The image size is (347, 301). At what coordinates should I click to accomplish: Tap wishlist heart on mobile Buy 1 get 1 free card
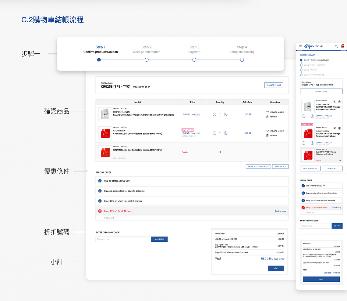click(x=335, y=129)
